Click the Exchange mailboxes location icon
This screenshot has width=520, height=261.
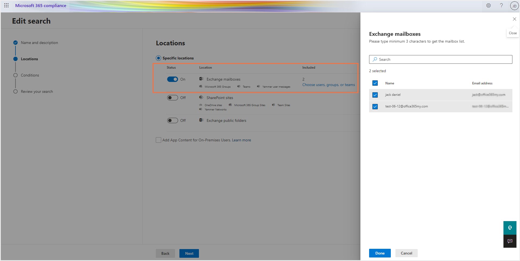click(201, 79)
